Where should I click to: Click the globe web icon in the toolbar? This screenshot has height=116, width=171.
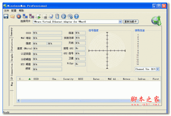pos(64,16)
